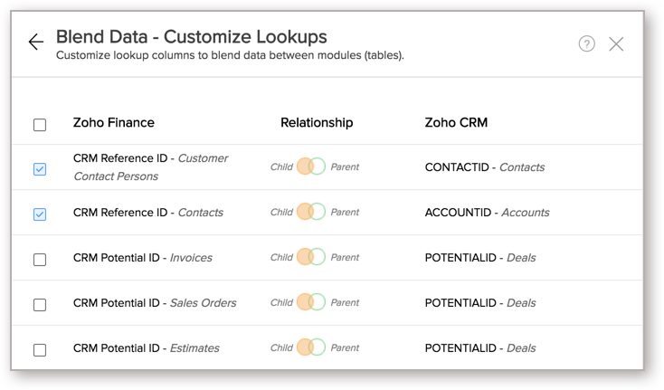Uncheck the Customer Contact Persons row checkbox
This screenshot has width=664, height=390.
point(40,169)
